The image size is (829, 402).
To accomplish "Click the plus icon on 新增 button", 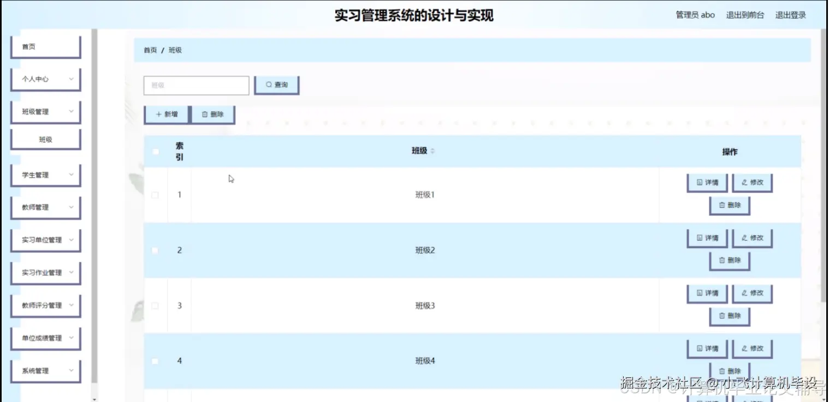I will 158,115.
